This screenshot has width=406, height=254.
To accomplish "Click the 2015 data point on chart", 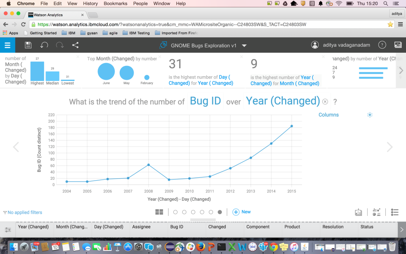I will [x=291, y=126].
